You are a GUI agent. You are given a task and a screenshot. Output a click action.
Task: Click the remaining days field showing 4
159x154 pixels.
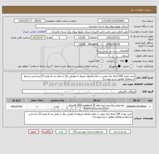click(59, 38)
